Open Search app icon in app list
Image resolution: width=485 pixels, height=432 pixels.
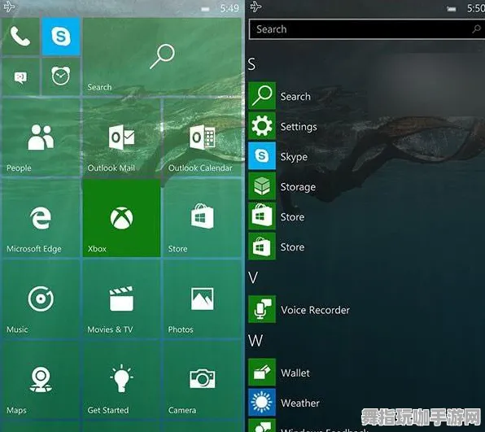click(x=262, y=96)
